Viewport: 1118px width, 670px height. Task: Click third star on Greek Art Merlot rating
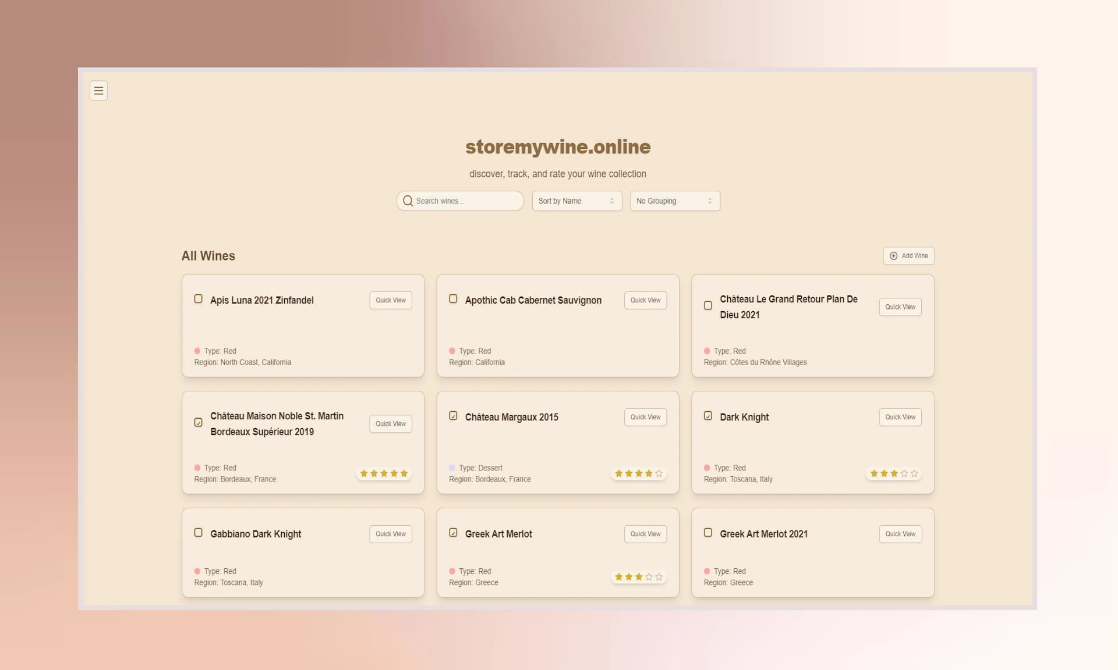639,577
